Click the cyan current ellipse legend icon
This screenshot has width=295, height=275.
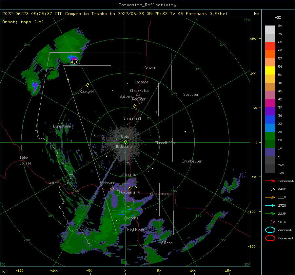[x=270, y=230]
